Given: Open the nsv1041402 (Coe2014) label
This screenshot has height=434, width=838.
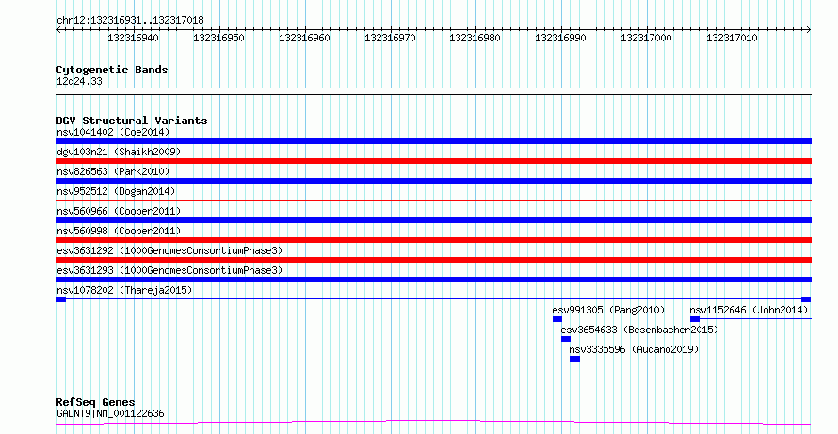Looking at the screenshot, I should point(113,132).
